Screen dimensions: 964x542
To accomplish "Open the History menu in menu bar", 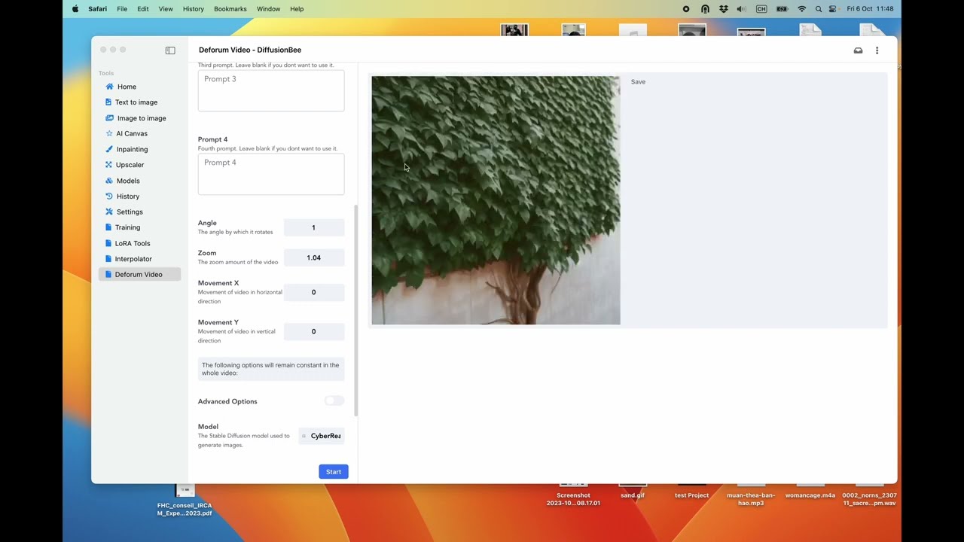I will pos(194,9).
